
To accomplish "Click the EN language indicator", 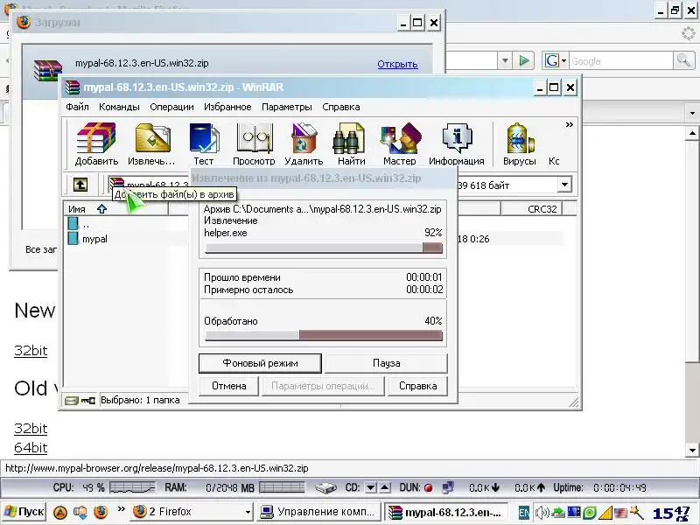I will coord(524,513).
